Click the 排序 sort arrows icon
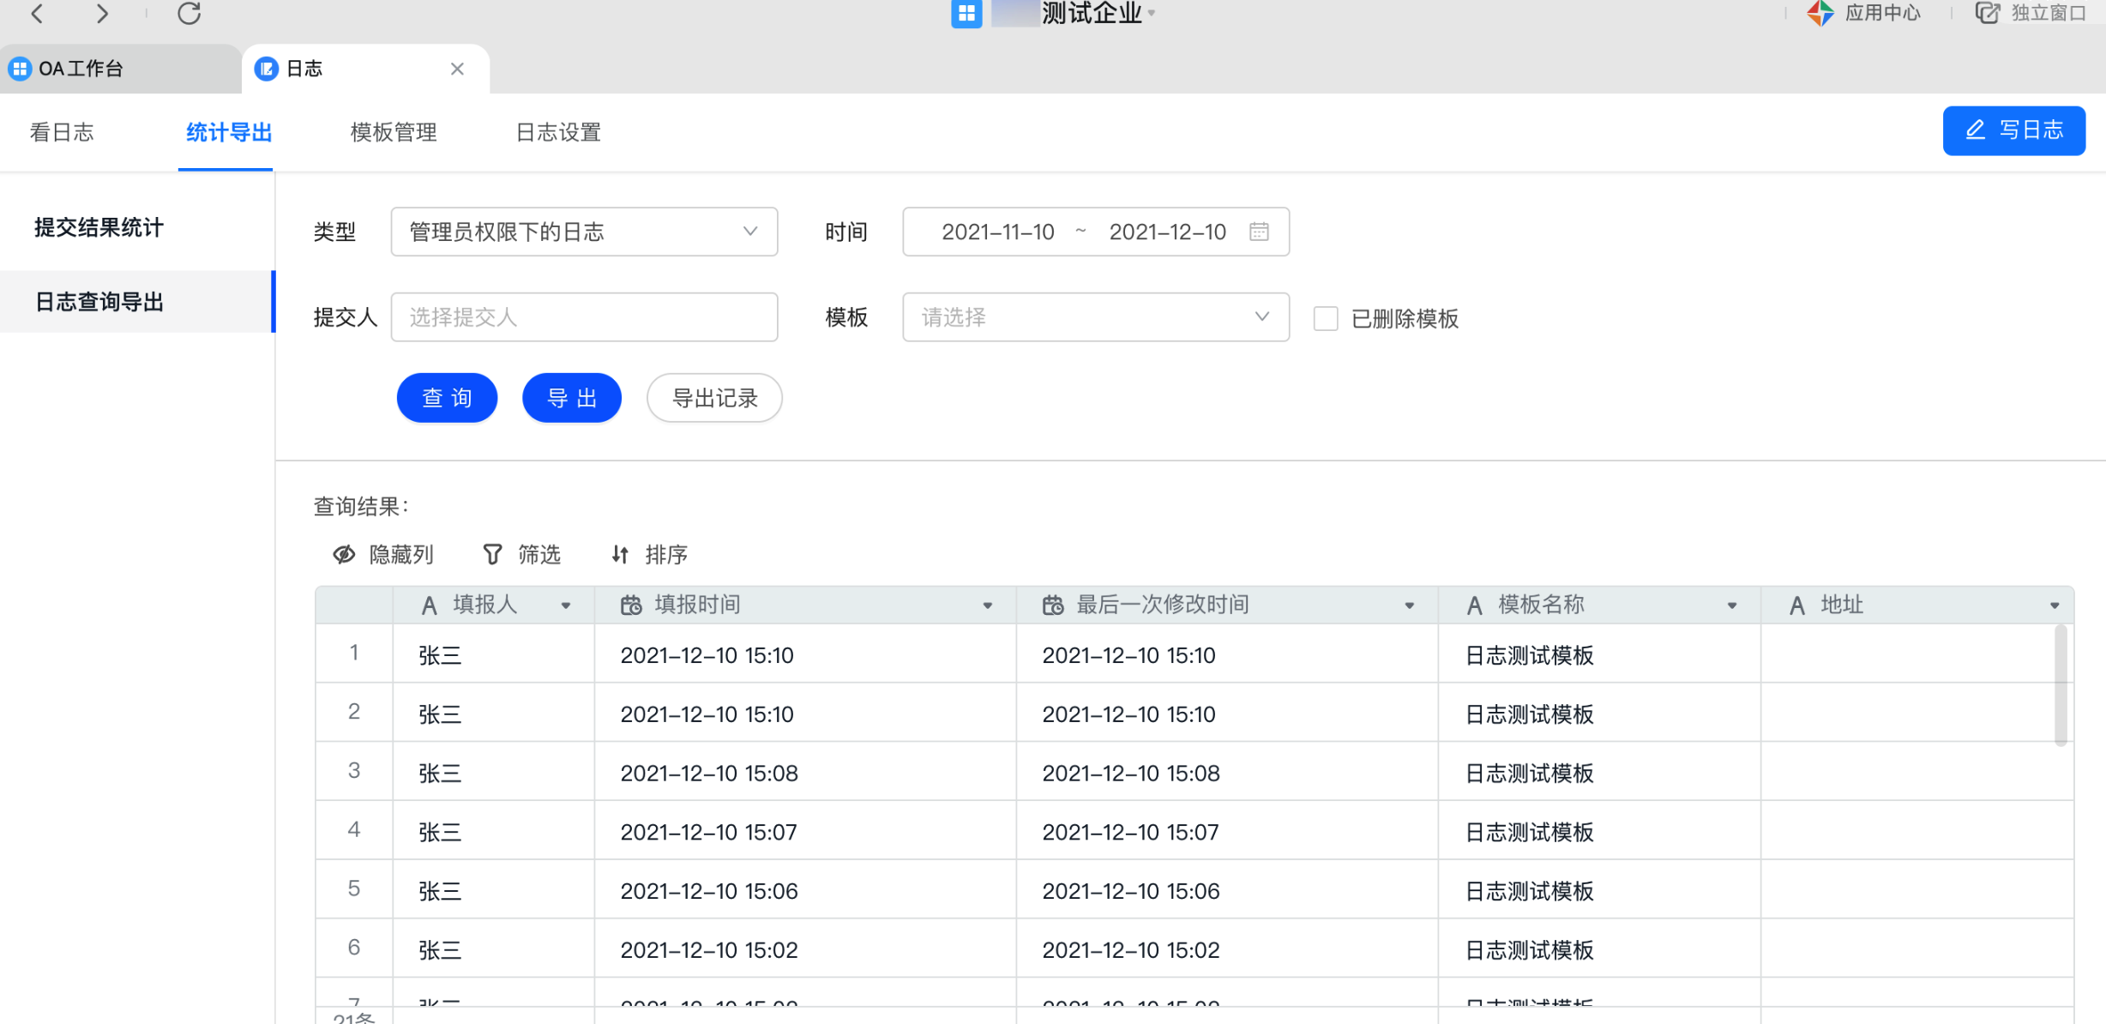Screen dimensions: 2106x1024 click(x=620, y=555)
